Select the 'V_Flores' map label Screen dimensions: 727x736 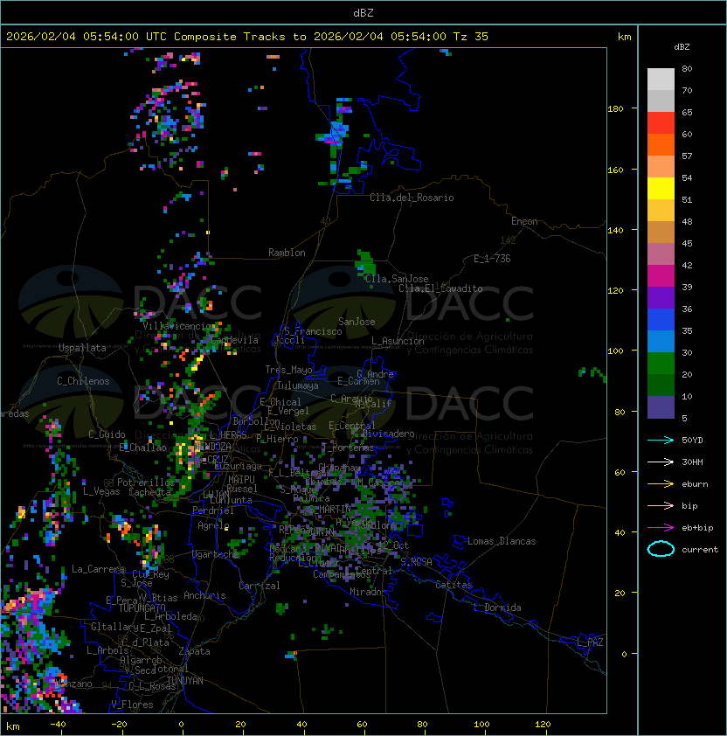[132, 705]
